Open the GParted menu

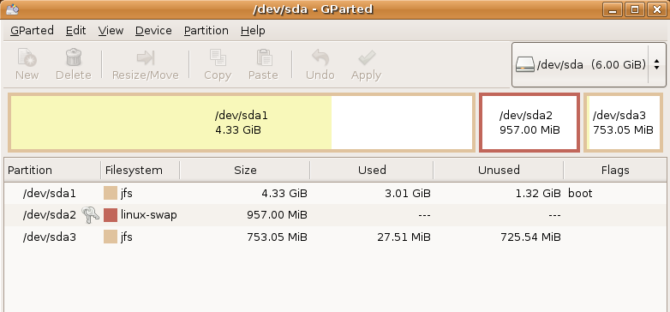(x=32, y=31)
